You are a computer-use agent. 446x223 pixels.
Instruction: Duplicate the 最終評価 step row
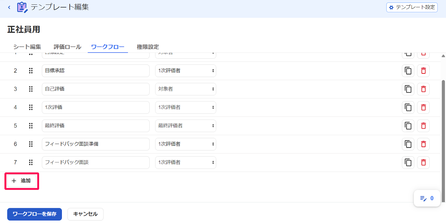[x=408, y=126]
